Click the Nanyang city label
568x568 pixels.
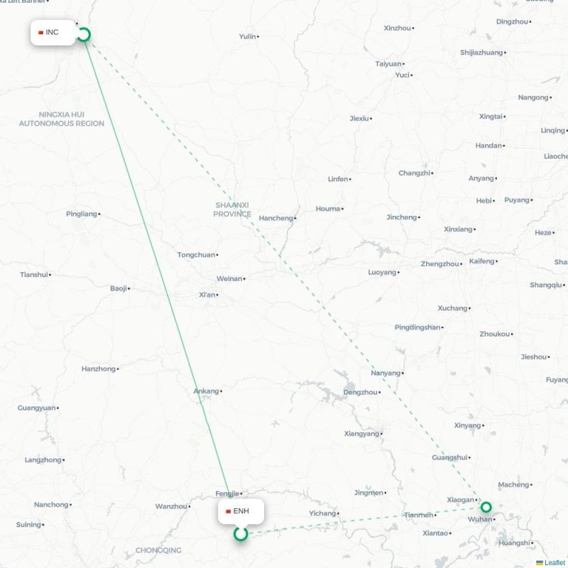pos(387,373)
